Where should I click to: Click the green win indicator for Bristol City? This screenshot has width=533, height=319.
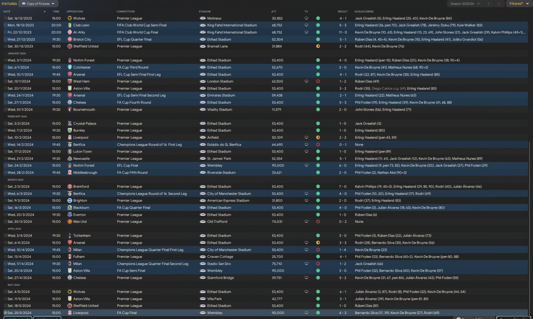pyautogui.click(x=318, y=40)
